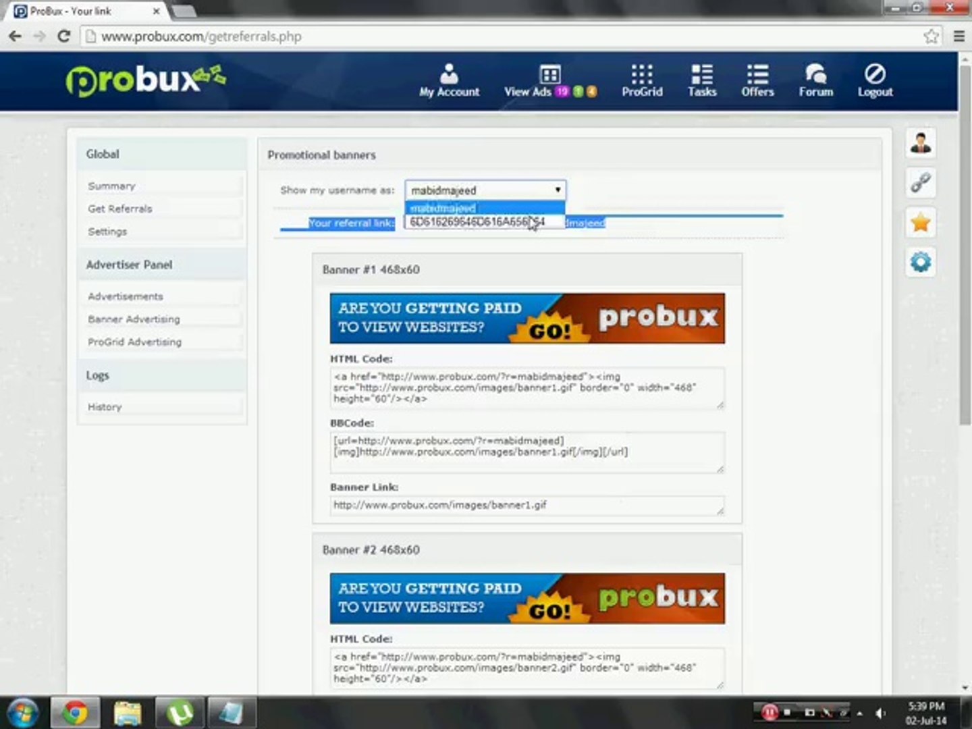Go back with the browser back arrow
The image size is (972, 729).
click(x=15, y=36)
